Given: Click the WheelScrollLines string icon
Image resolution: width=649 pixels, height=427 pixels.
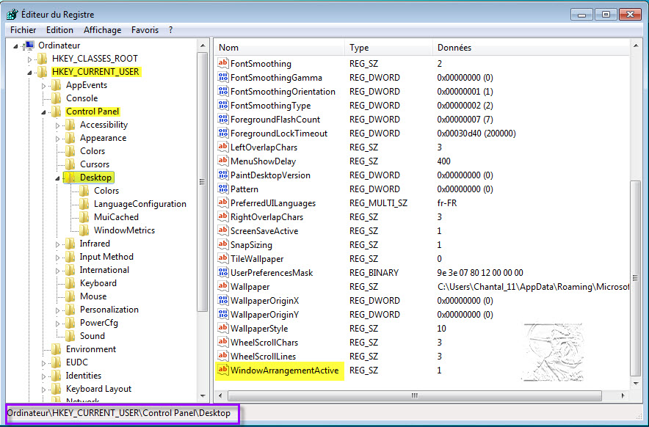Looking at the screenshot, I should click(223, 356).
